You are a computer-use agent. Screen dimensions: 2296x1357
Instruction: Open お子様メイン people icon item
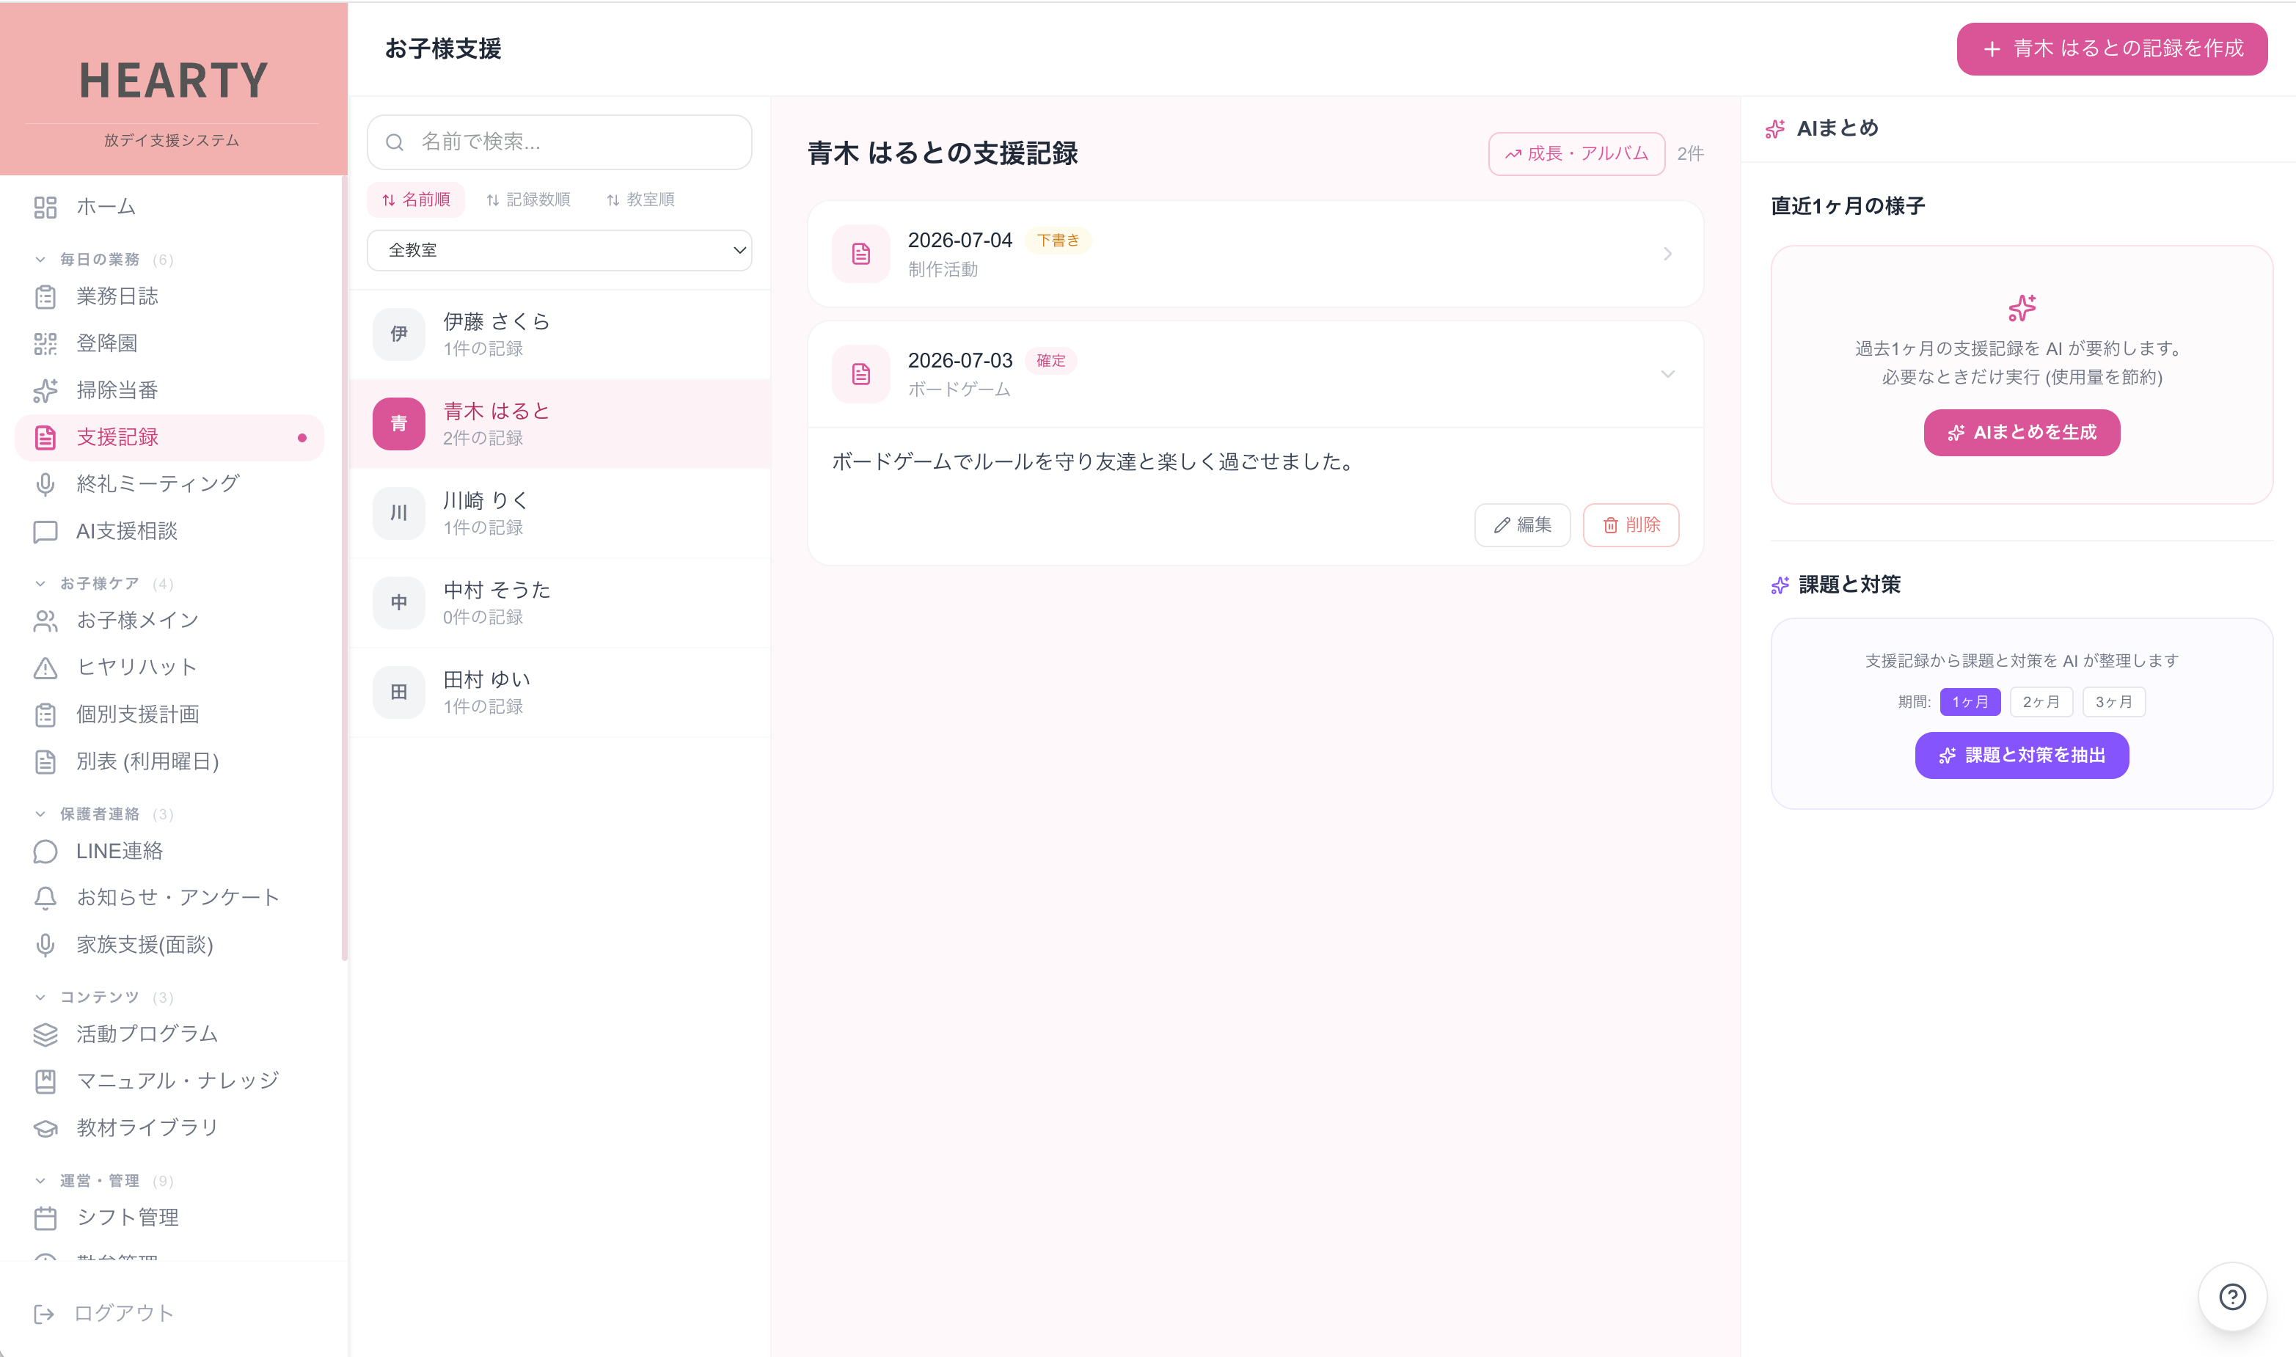point(169,621)
